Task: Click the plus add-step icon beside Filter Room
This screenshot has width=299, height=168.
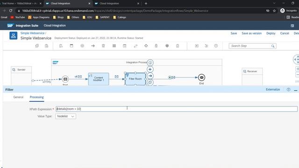Action: (x=150, y=70)
